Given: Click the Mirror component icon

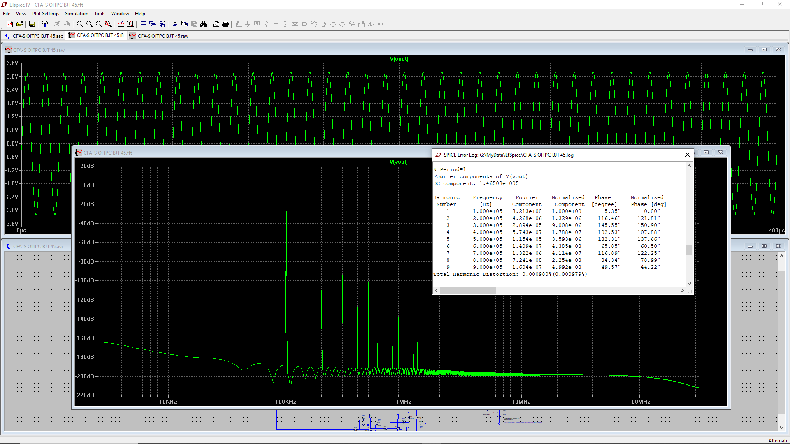Looking at the screenshot, I should (361, 24).
